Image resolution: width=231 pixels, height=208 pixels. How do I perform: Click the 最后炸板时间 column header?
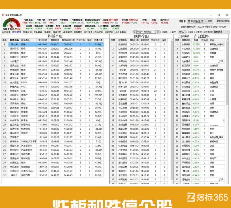click(68, 40)
